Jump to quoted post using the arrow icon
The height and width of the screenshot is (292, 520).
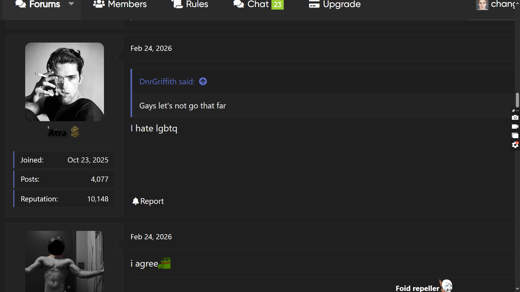click(x=203, y=81)
